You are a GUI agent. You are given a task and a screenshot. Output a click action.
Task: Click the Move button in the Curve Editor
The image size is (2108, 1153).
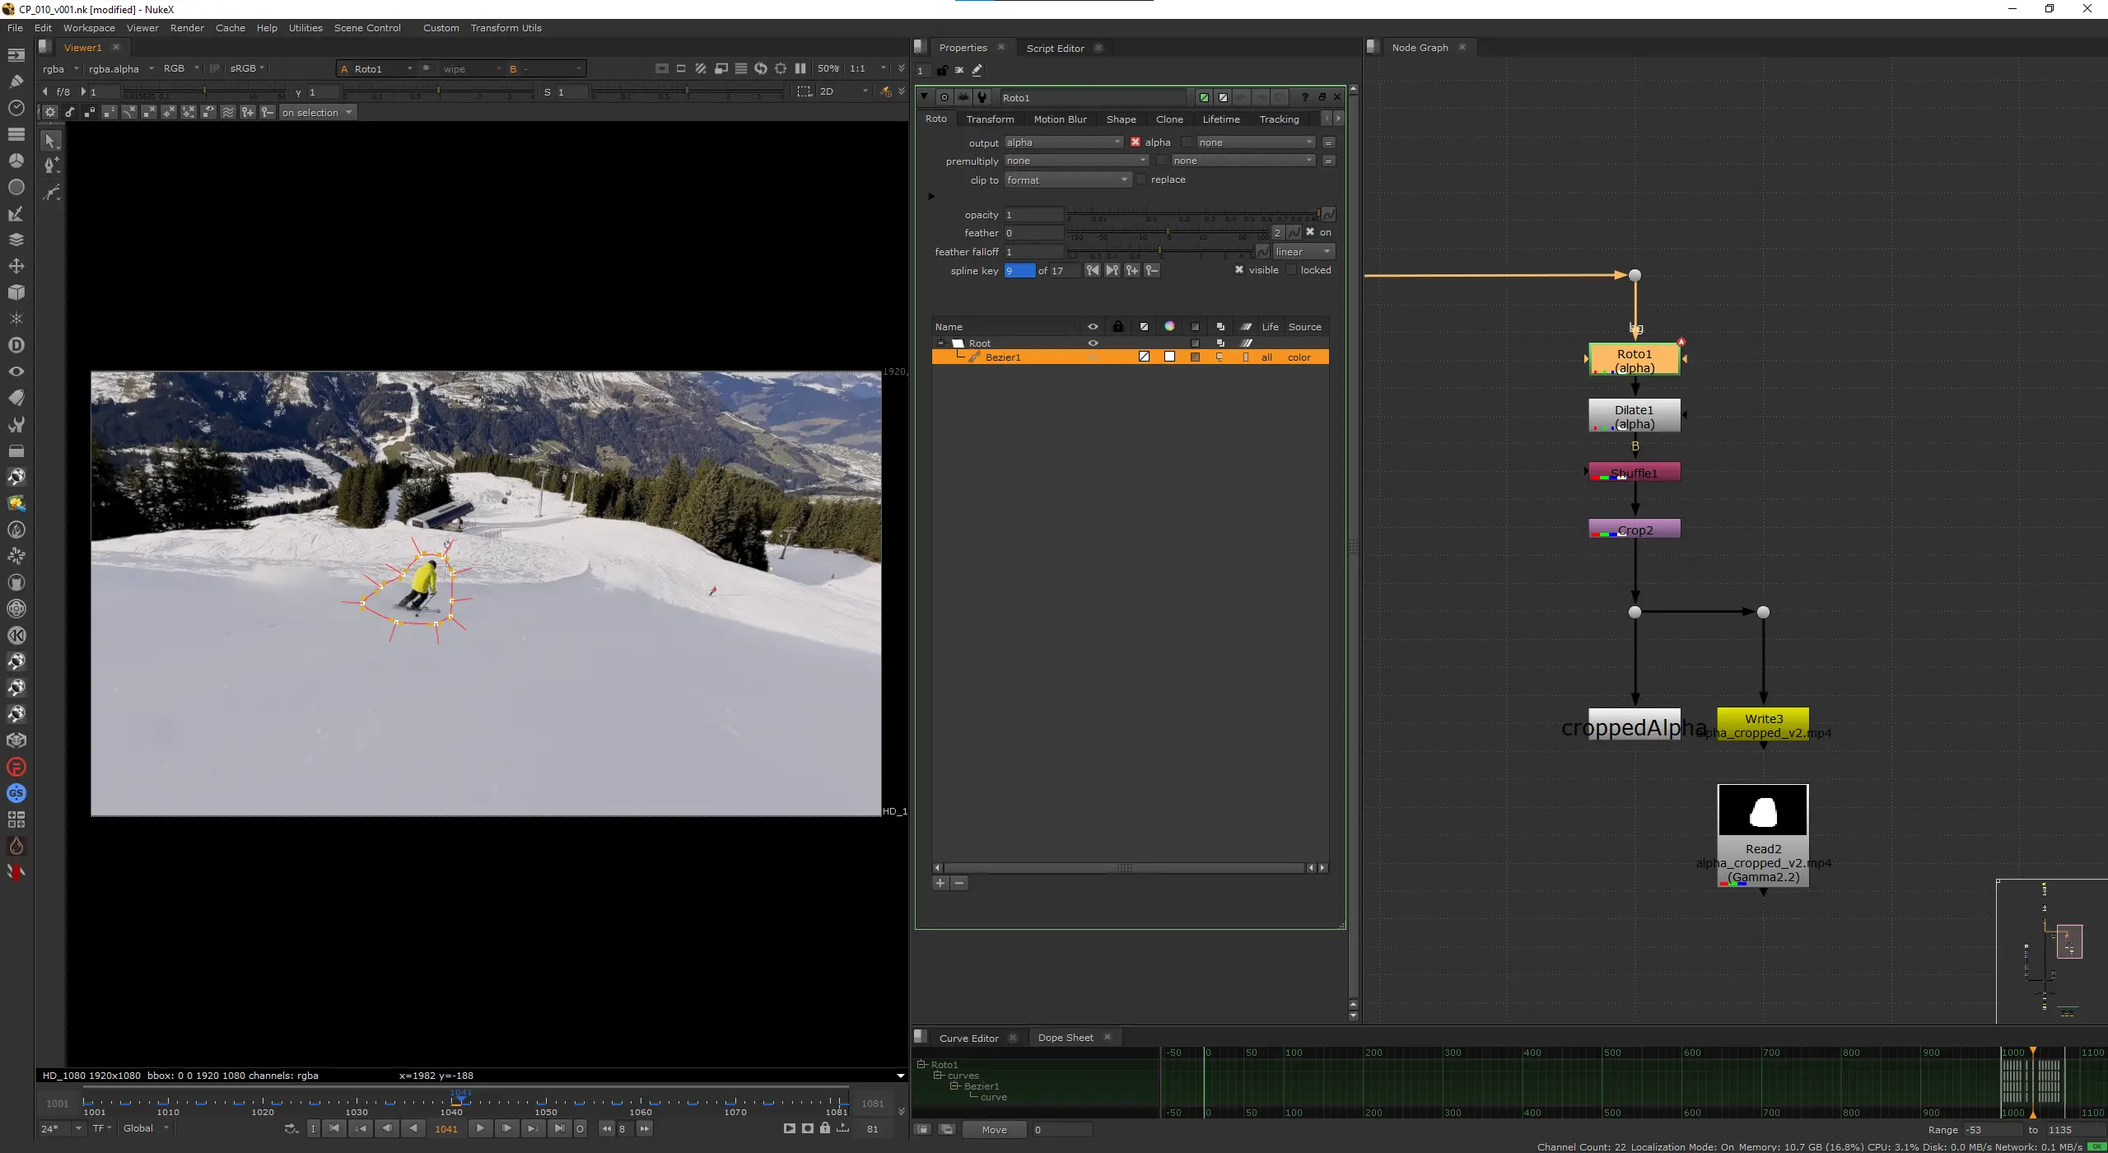pos(994,1130)
